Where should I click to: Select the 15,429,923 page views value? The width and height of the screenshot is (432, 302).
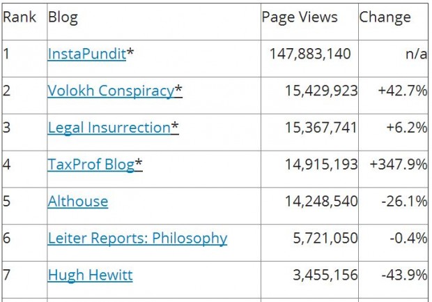[321, 91]
